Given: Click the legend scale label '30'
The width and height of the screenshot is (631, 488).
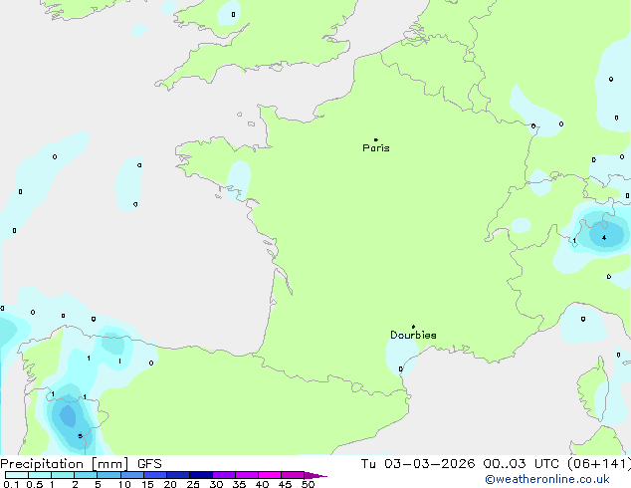Looking at the screenshot, I should click(216, 484).
